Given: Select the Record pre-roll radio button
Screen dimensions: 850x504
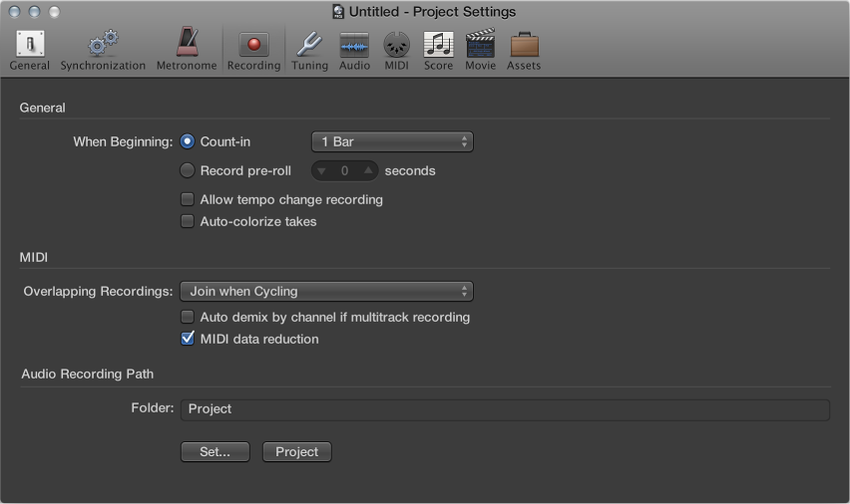Looking at the screenshot, I should pyautogui.click(x=187, y=170).
